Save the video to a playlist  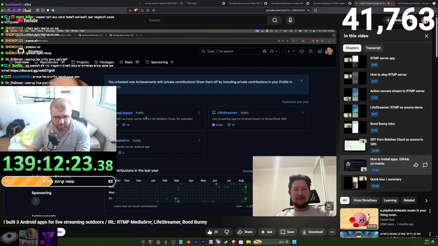[x=287, y=232]
